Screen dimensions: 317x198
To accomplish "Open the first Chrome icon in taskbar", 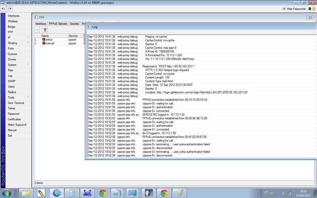I will click(103, 193).
